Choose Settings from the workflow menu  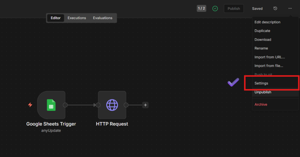(x=261, y=83)
